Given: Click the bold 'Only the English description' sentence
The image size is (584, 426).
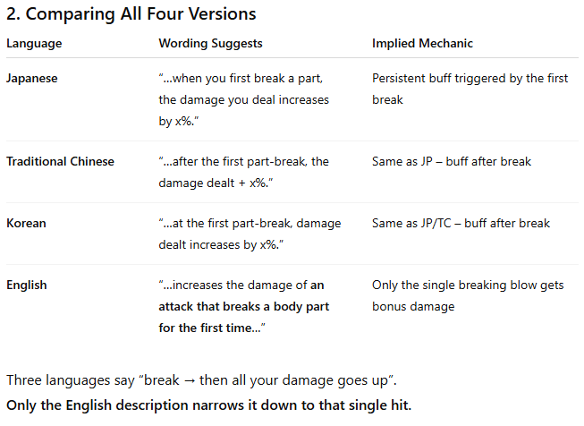Looking at the screenshot, I should (209, 405).
